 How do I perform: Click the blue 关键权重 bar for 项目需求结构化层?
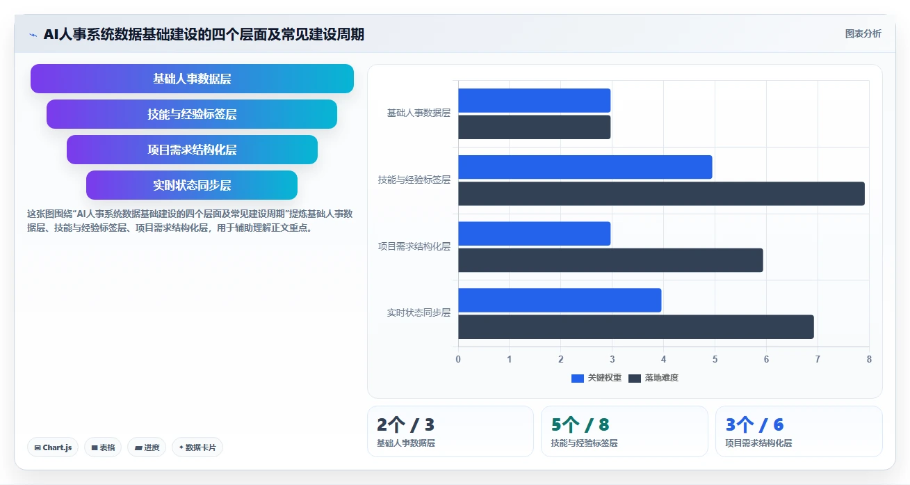[x=534, y=233]
